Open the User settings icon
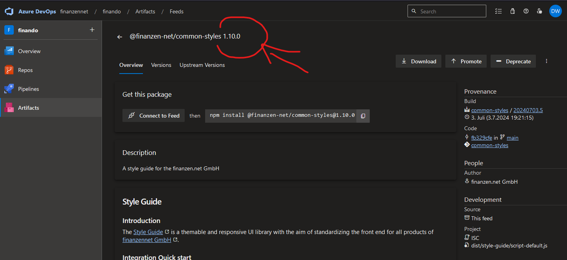Screen dimensions: 567x260 539,11
